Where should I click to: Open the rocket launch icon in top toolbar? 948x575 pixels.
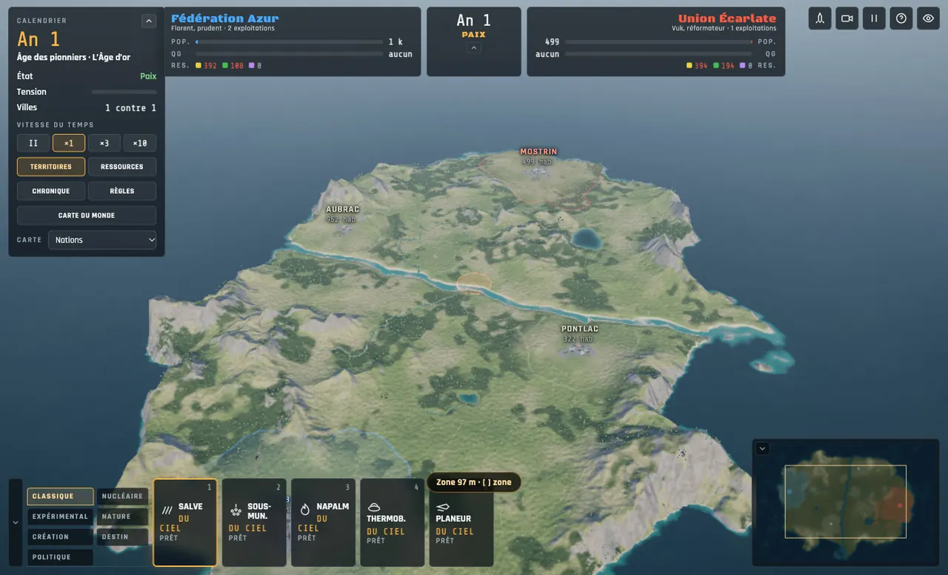820,19
